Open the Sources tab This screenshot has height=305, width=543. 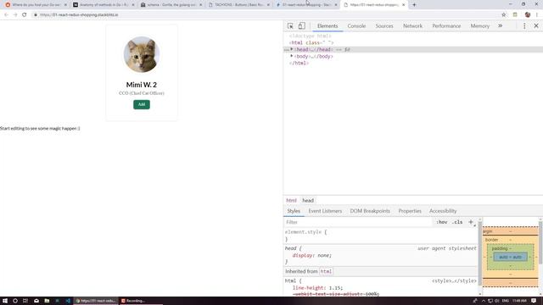click(x=384, y=26)
